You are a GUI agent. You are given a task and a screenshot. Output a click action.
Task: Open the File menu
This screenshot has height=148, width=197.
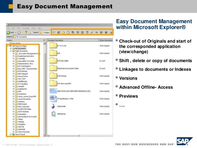pyautogui.click(x=8, y=28)
